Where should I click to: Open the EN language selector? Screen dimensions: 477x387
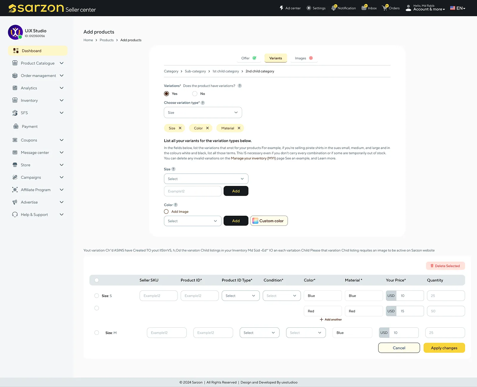point(458,8)
